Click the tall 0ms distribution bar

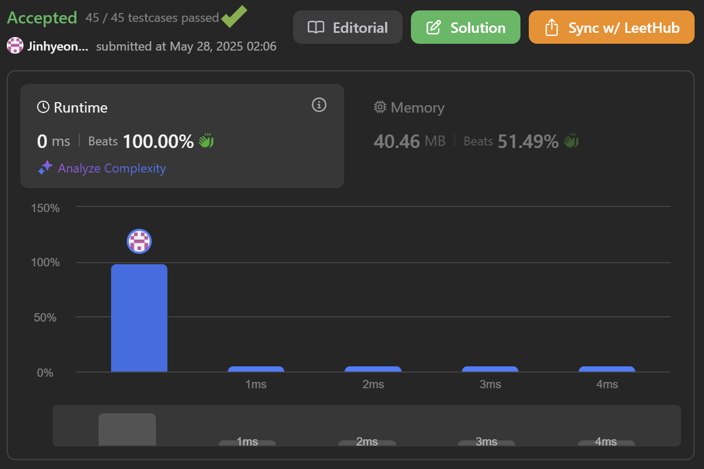139,318
